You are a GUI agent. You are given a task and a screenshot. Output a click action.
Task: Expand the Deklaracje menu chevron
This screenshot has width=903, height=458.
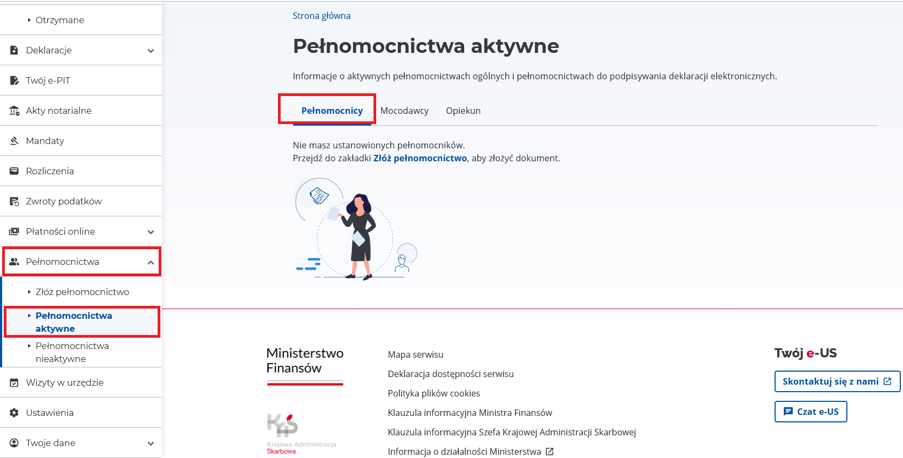pyautogui.click(x=151, y=51)
